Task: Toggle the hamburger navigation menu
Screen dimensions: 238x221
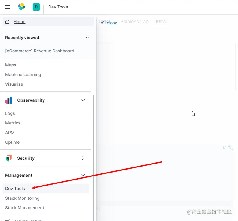Action: click(x=7, y=7)
